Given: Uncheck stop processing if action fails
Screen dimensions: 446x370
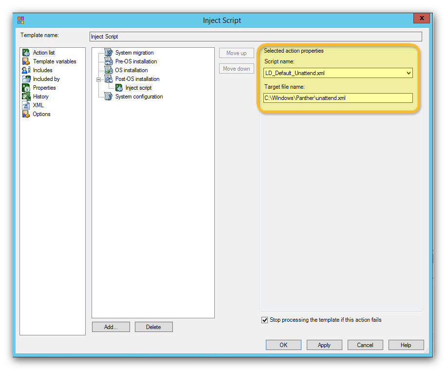Looking at the screenshot, I should coord(264,320).
